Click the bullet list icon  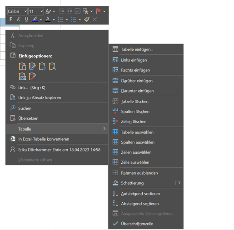click(x=60, y=19)
